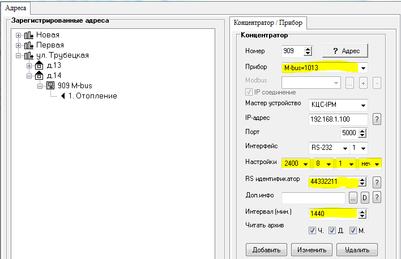Image resolution: width=401 pixels, height=259 pixels.
Task: Open the Мастер устройство КЦС-IPM dropdown
Action: point(362,106)
